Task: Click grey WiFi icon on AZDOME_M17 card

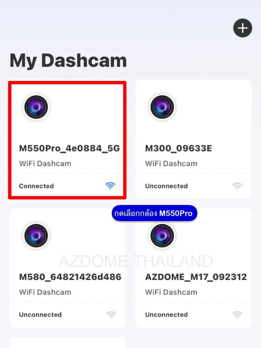Action: pos(237,314)
